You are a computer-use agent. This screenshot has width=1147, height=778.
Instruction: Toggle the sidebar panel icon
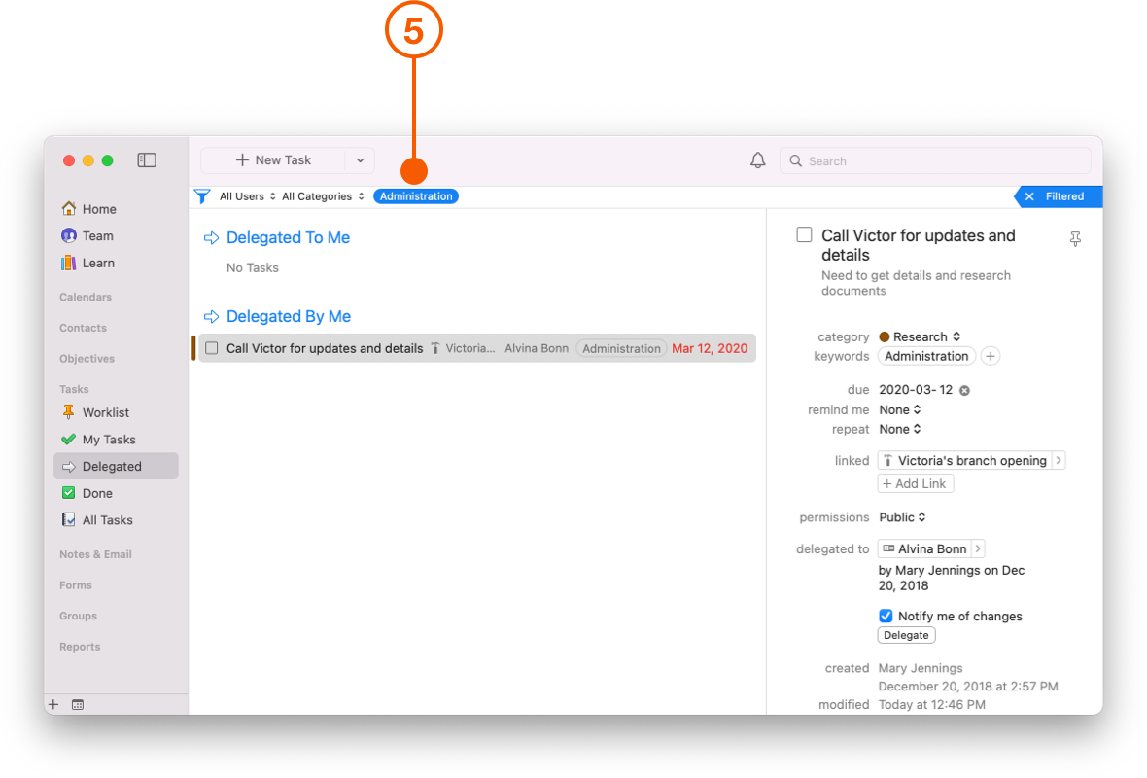147,160
